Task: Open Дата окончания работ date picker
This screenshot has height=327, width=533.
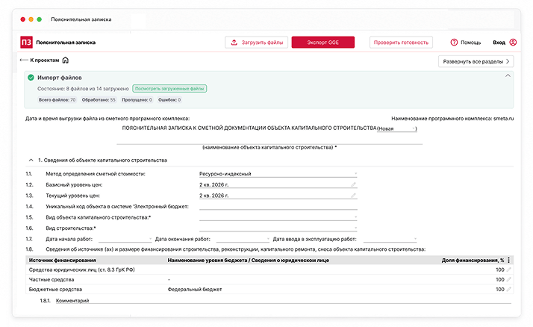Action: (243, 239)
